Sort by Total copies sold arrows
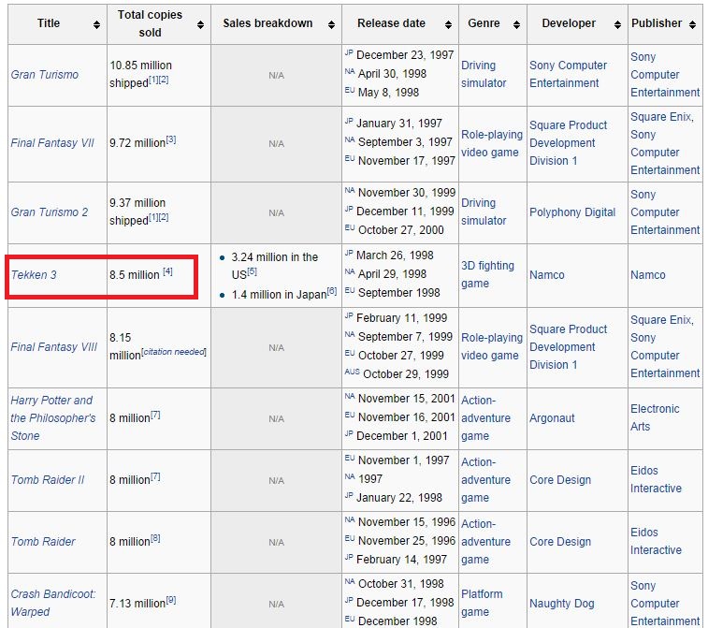 tap(200, 25)
